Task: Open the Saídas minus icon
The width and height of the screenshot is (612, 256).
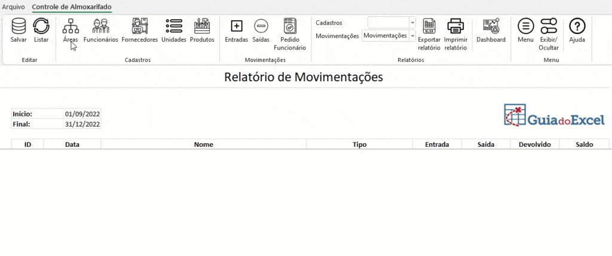Action: (x=261, y=26)
